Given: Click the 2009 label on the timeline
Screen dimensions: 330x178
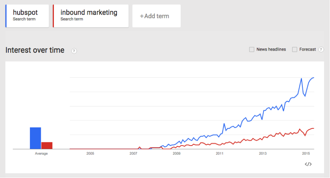Looking at the screenshot, I should point(176,154).
